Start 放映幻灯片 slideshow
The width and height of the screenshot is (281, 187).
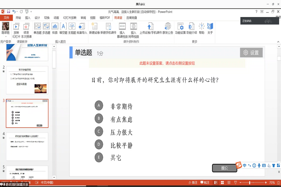coord(17,30)
